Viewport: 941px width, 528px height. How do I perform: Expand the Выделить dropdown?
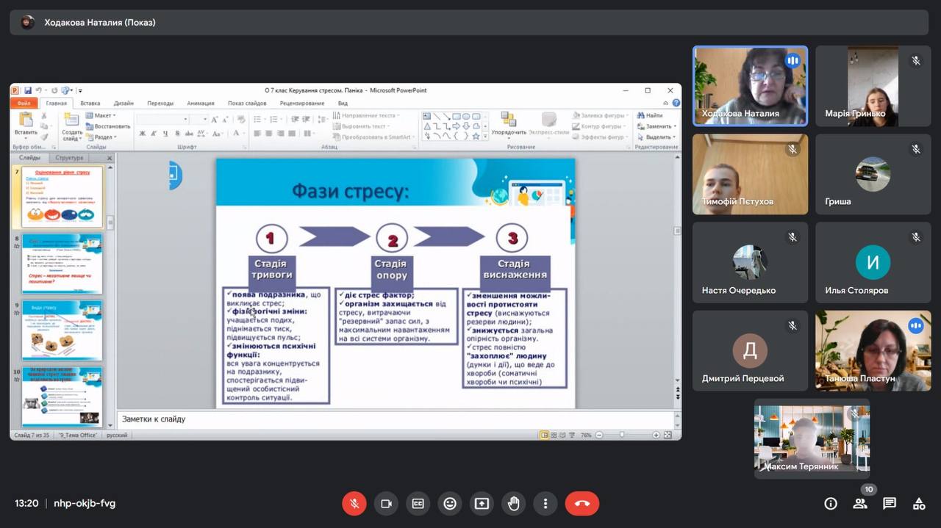click(x=657, y=137)
